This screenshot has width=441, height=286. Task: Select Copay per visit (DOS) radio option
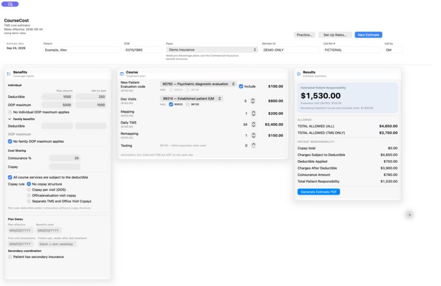tap(29, 190)
